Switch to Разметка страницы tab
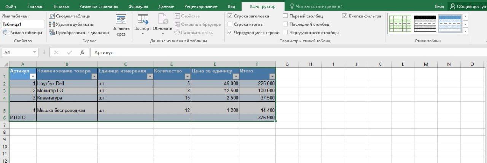Screen dimensions: 487x163 [99, 6]
